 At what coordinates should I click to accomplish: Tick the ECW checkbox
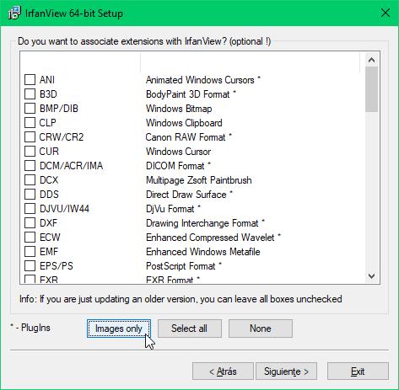coord(30,237)
